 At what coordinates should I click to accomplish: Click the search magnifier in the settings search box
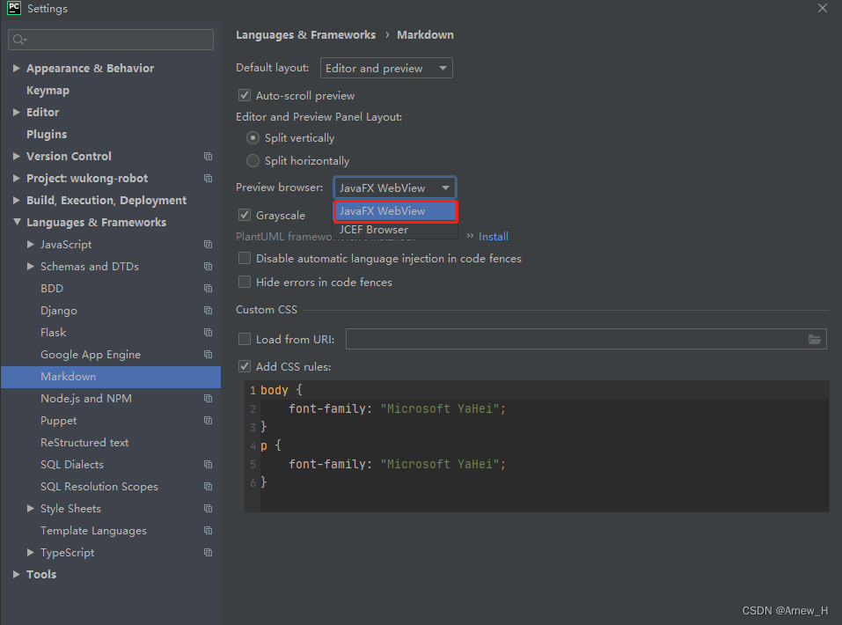[x=18, y=39]
